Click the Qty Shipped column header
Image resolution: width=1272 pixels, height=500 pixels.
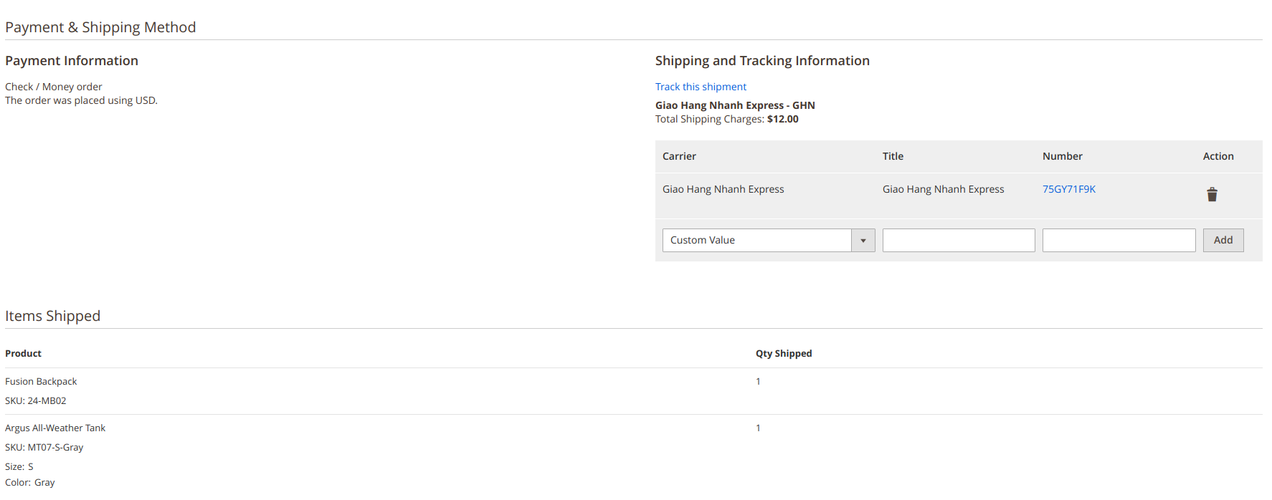(783, 353)
